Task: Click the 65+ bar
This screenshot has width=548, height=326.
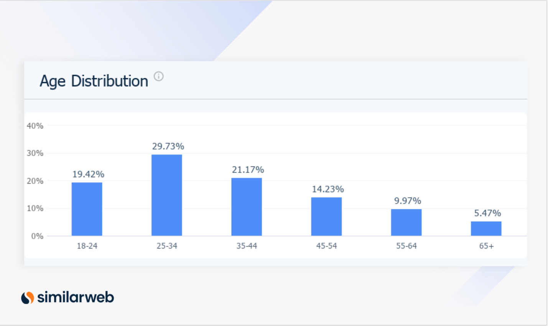Action: pos(486,229)
